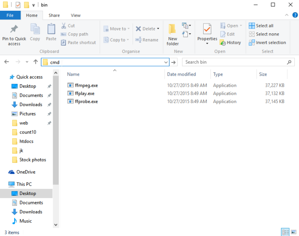
Task: Select ffmpeg.exe in file list
Action: tap(86, 86)
